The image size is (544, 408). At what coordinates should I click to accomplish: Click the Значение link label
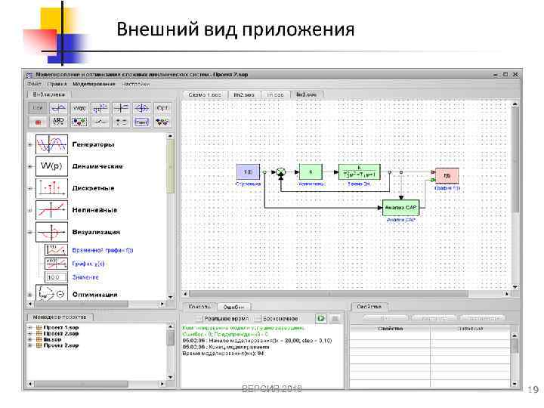click(x=85, y=277)
